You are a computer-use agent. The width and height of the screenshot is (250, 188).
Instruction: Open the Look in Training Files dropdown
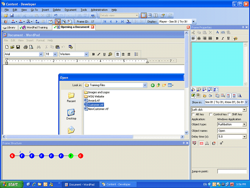tap(145, 85)
